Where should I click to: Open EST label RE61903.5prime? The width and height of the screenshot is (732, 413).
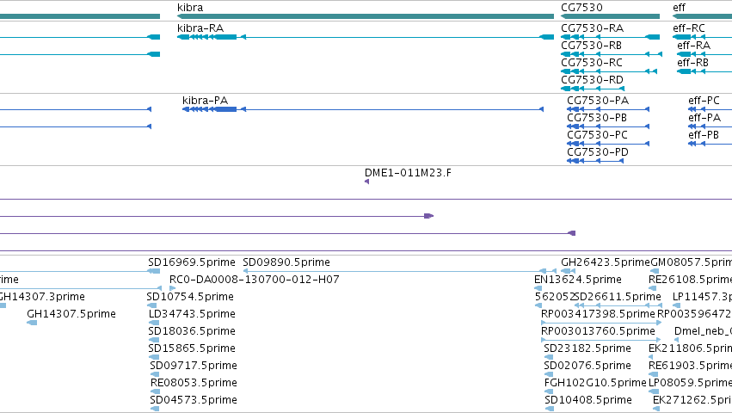pyautogui.click(x=690, y=366)
